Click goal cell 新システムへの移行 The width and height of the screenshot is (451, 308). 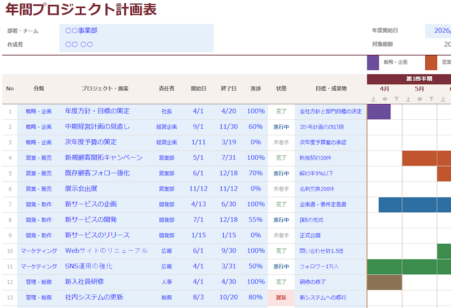pyautogui.click(x=331, y=298)
